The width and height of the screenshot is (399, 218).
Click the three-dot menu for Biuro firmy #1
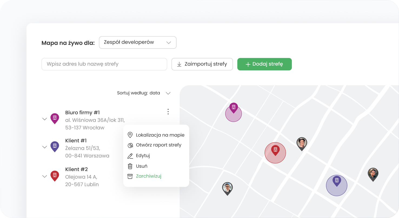point(168,112)
